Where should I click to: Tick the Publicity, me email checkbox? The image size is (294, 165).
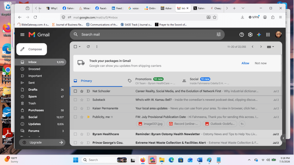(x=75, y=117)
